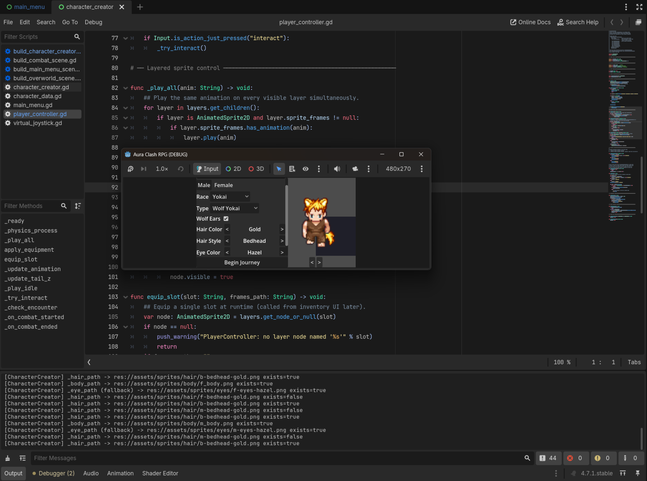The image size is (647, 481).
Task: Open the Type dropdown showing Wolf Yokai
Action: pyautogui.click(x=235, y=208)
